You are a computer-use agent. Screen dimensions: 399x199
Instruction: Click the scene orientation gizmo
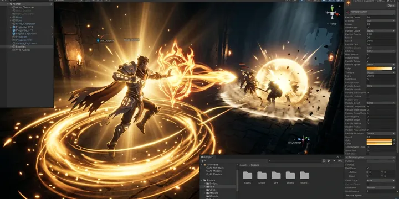(x=332, y=12)
